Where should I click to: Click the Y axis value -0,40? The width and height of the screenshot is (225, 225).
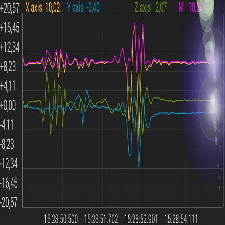(93, 7)
